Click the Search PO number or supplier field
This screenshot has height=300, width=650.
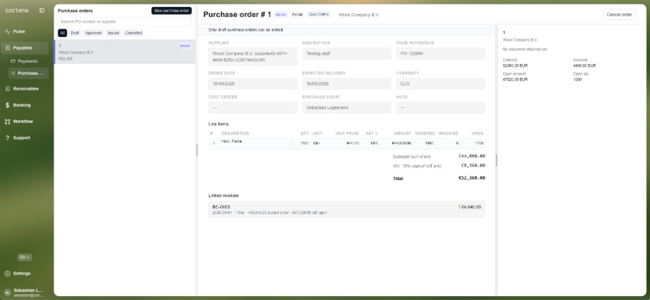point(125,22)
